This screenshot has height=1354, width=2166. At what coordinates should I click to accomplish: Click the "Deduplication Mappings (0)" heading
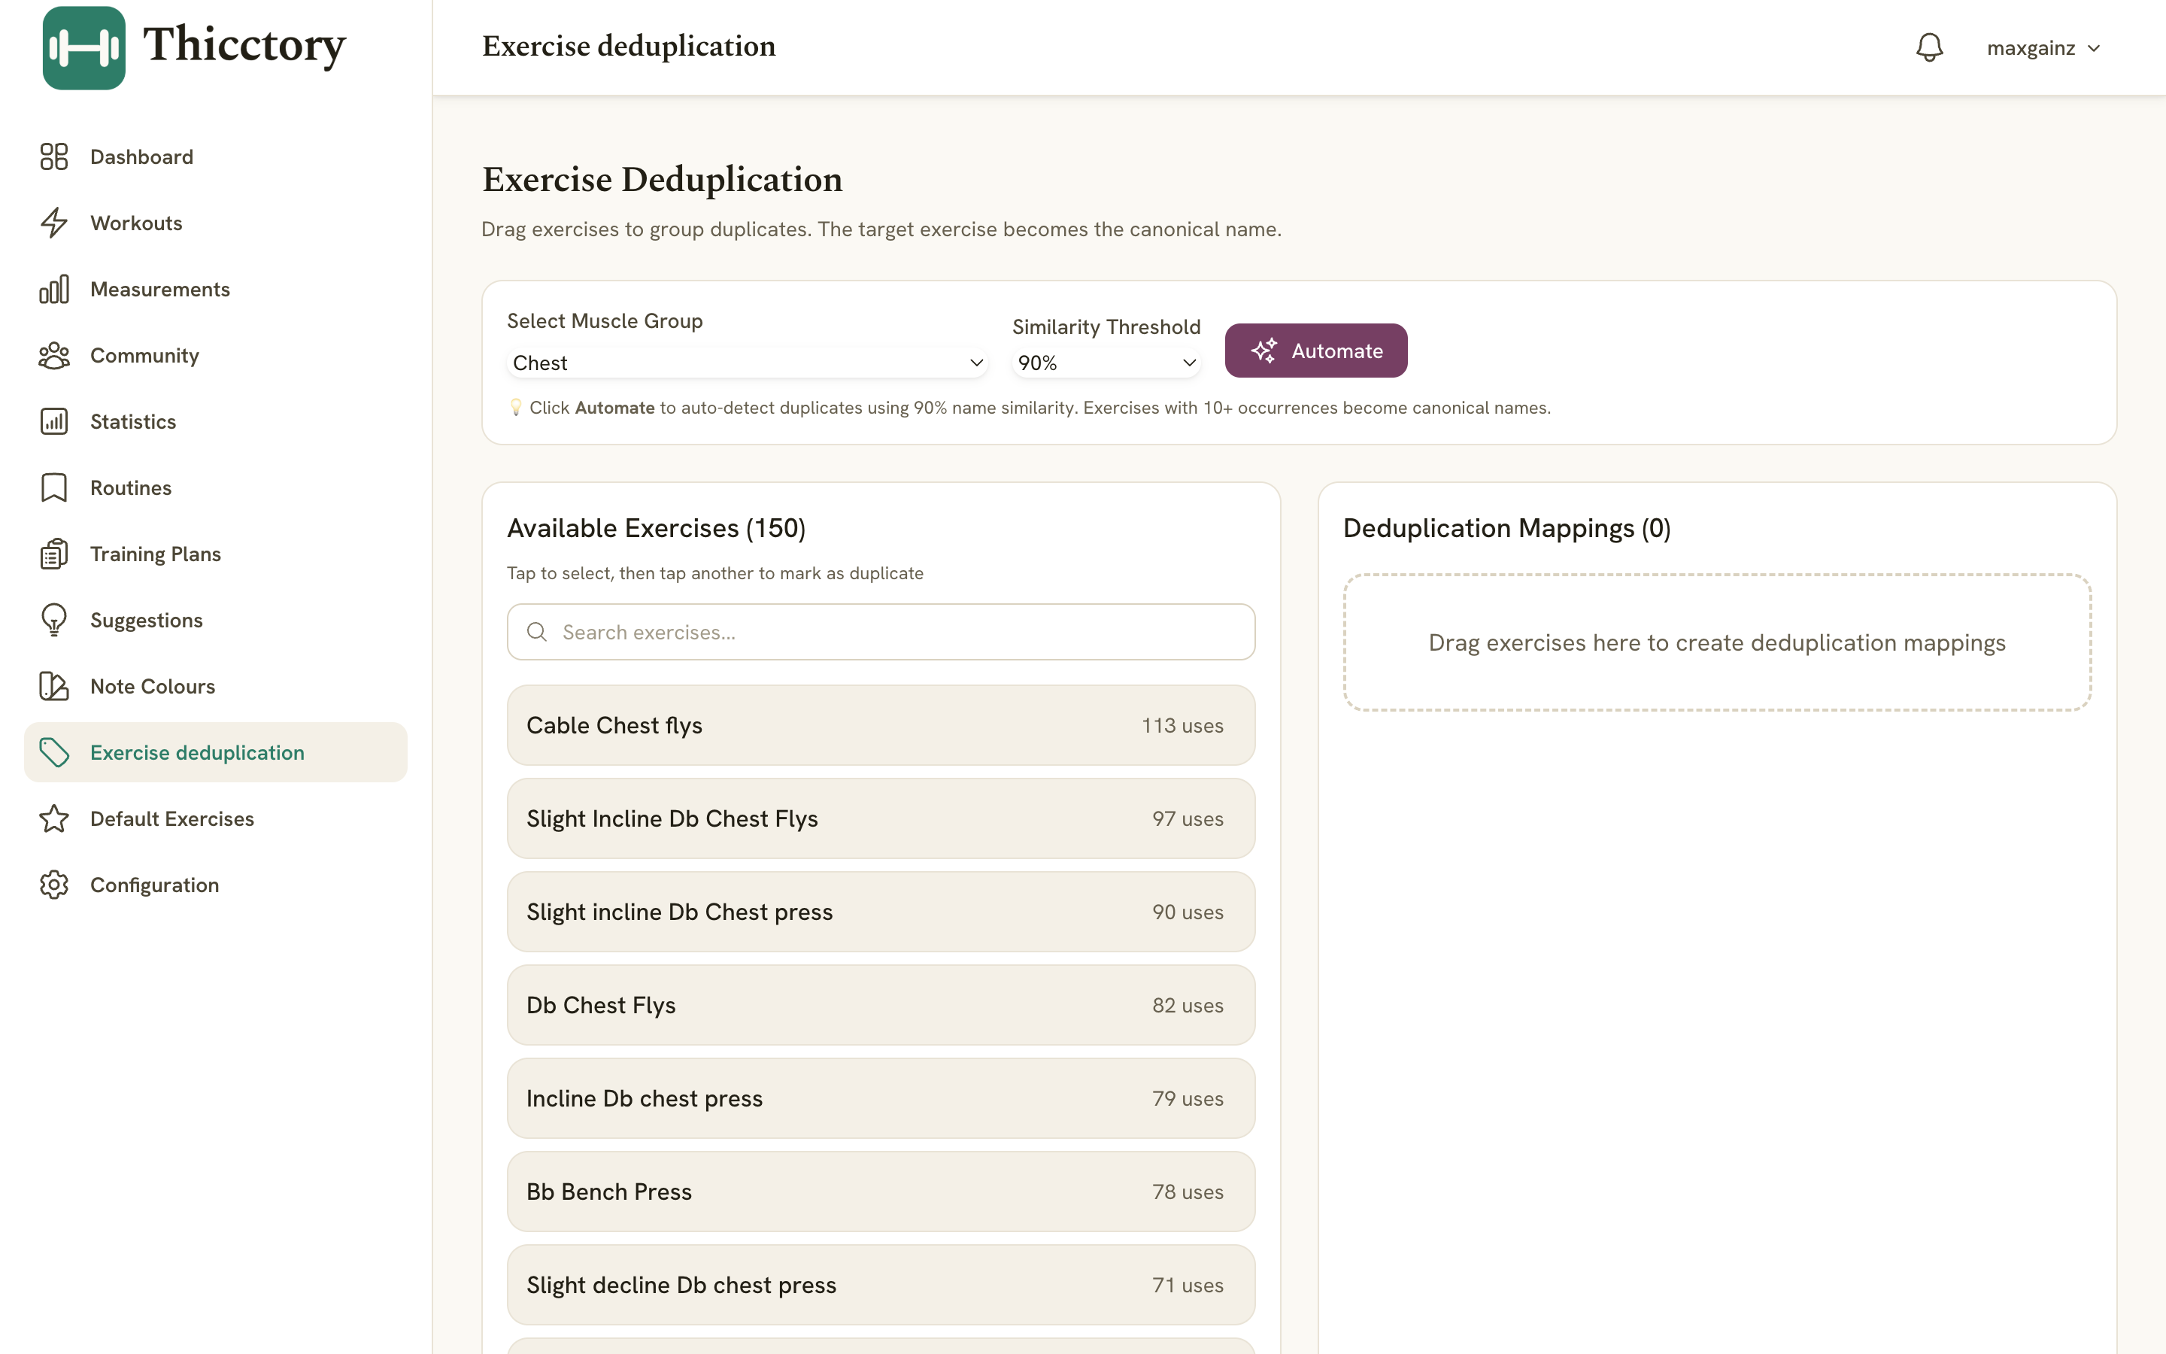tap(1506, 528)
